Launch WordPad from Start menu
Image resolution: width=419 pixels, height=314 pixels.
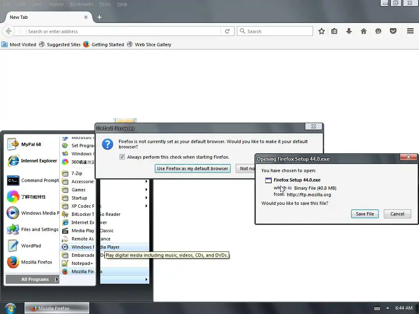pos(32,246)
